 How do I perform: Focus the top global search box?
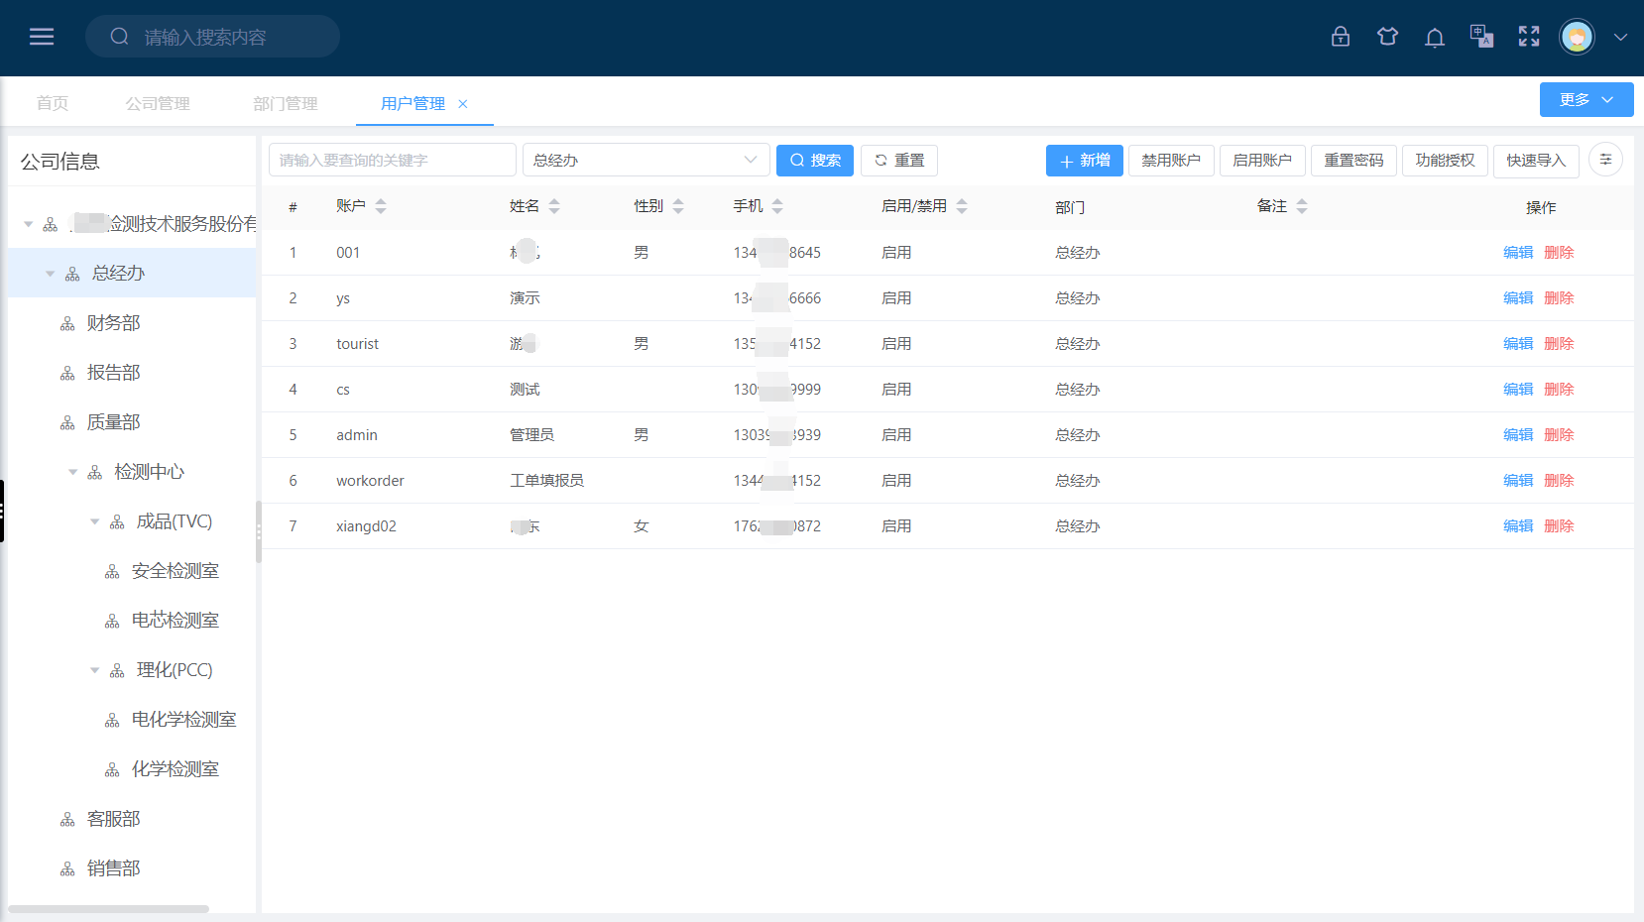coord(212,37)
